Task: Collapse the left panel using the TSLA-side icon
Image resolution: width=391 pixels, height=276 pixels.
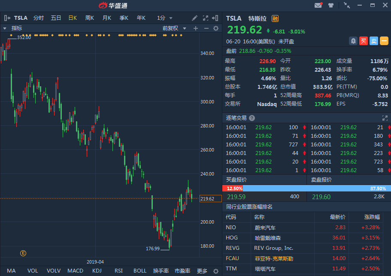Action: pos(7,18)
